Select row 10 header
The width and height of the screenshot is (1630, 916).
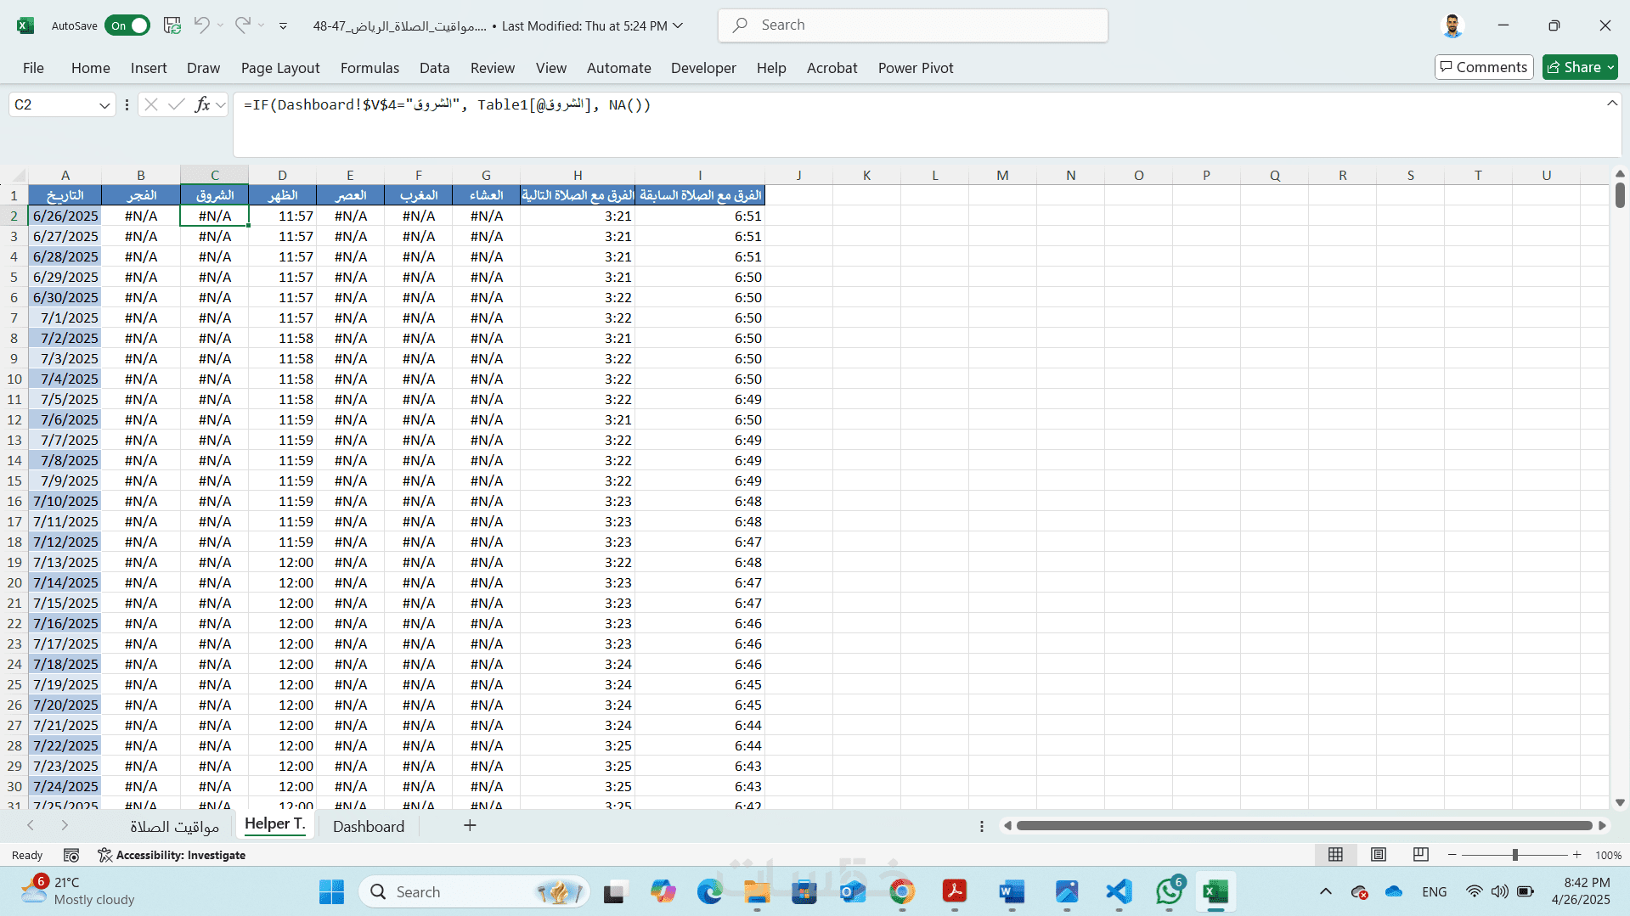(14, 379)
